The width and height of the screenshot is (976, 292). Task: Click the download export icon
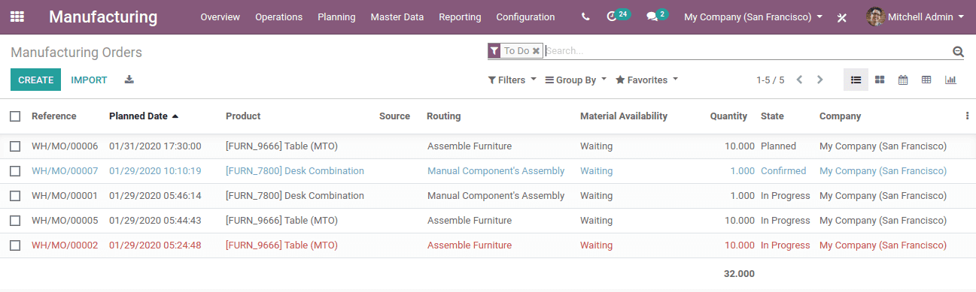(x=129, y=80)
